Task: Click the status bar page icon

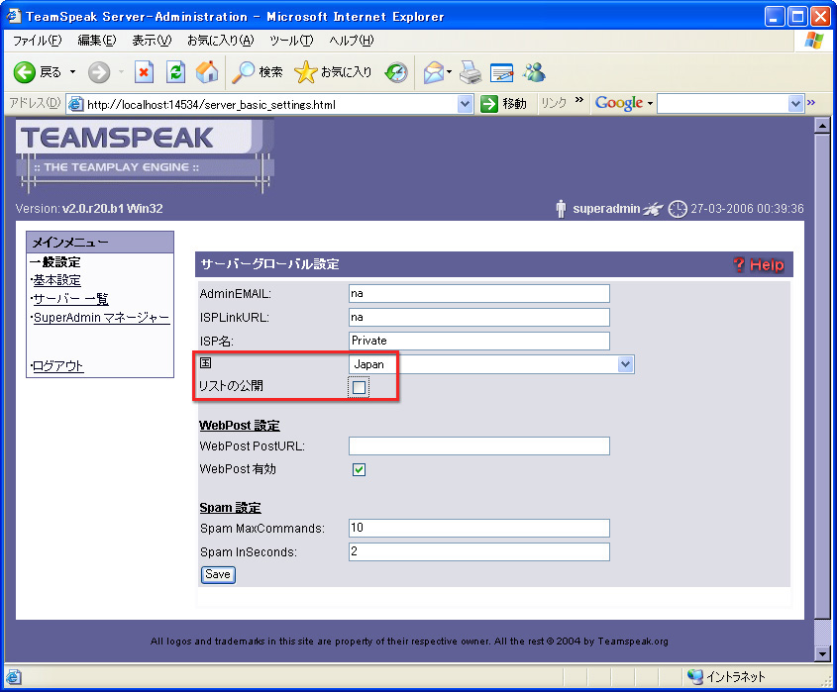Action: [14, 676]
